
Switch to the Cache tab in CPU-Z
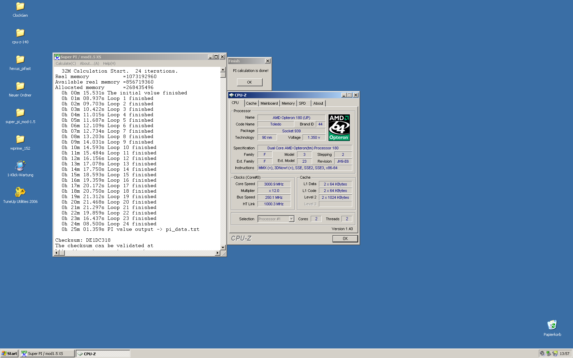pyautogui.click(x=251, y=103)
